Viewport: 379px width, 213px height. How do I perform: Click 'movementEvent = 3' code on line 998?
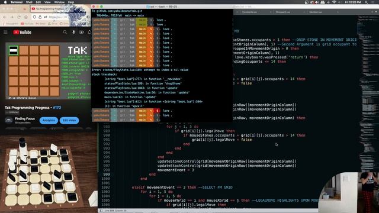[176, 170]
